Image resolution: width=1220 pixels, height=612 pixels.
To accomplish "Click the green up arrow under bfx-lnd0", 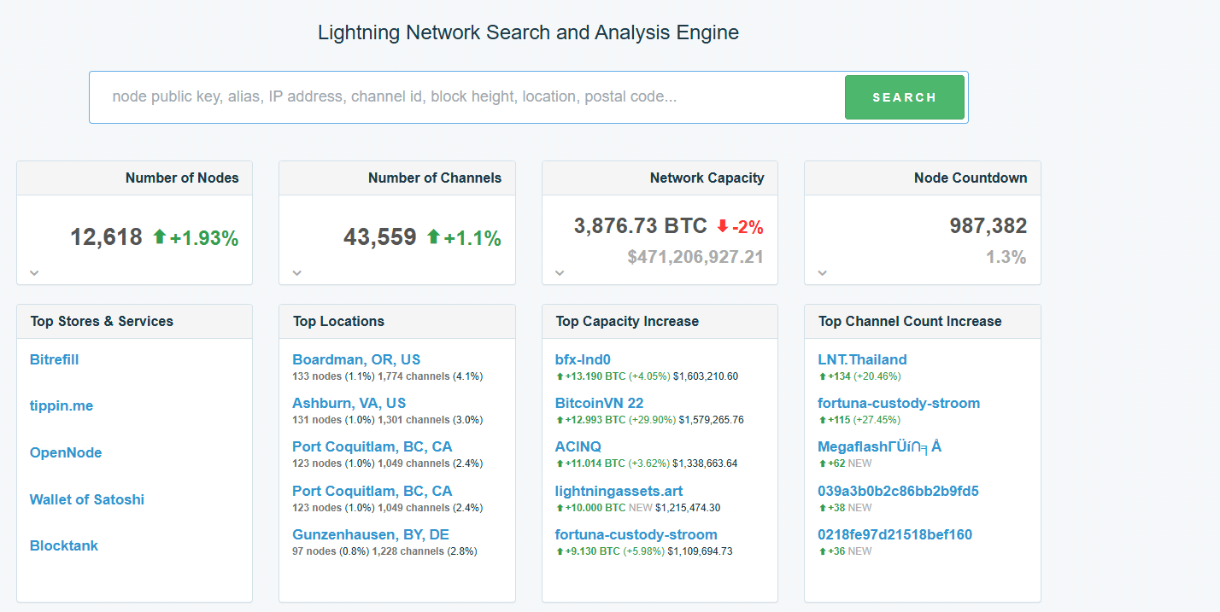I will (x=559, y=376).
